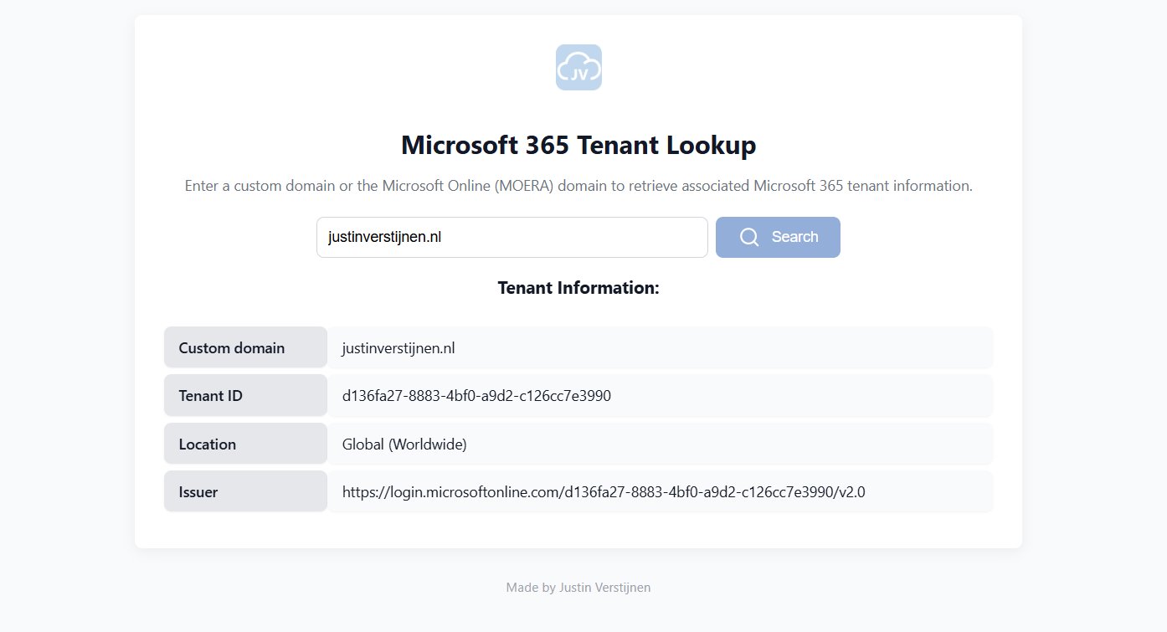Select the justinverstijnen.nl custom domain value
The image size is (1167, 632).
pos(398,348)
